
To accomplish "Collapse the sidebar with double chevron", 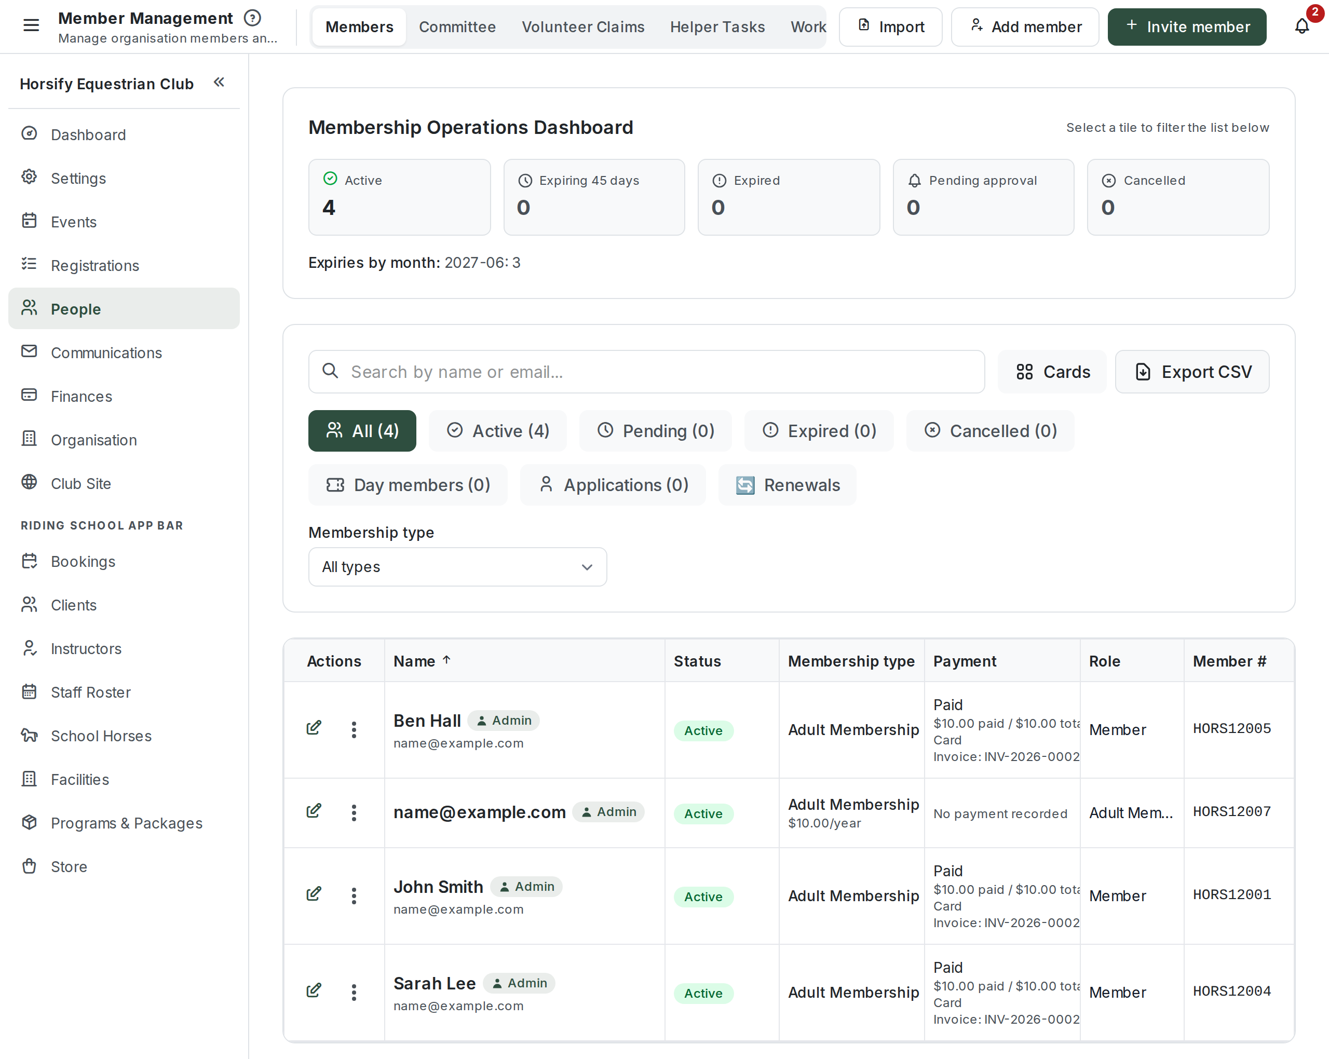I will coord(219,82).
